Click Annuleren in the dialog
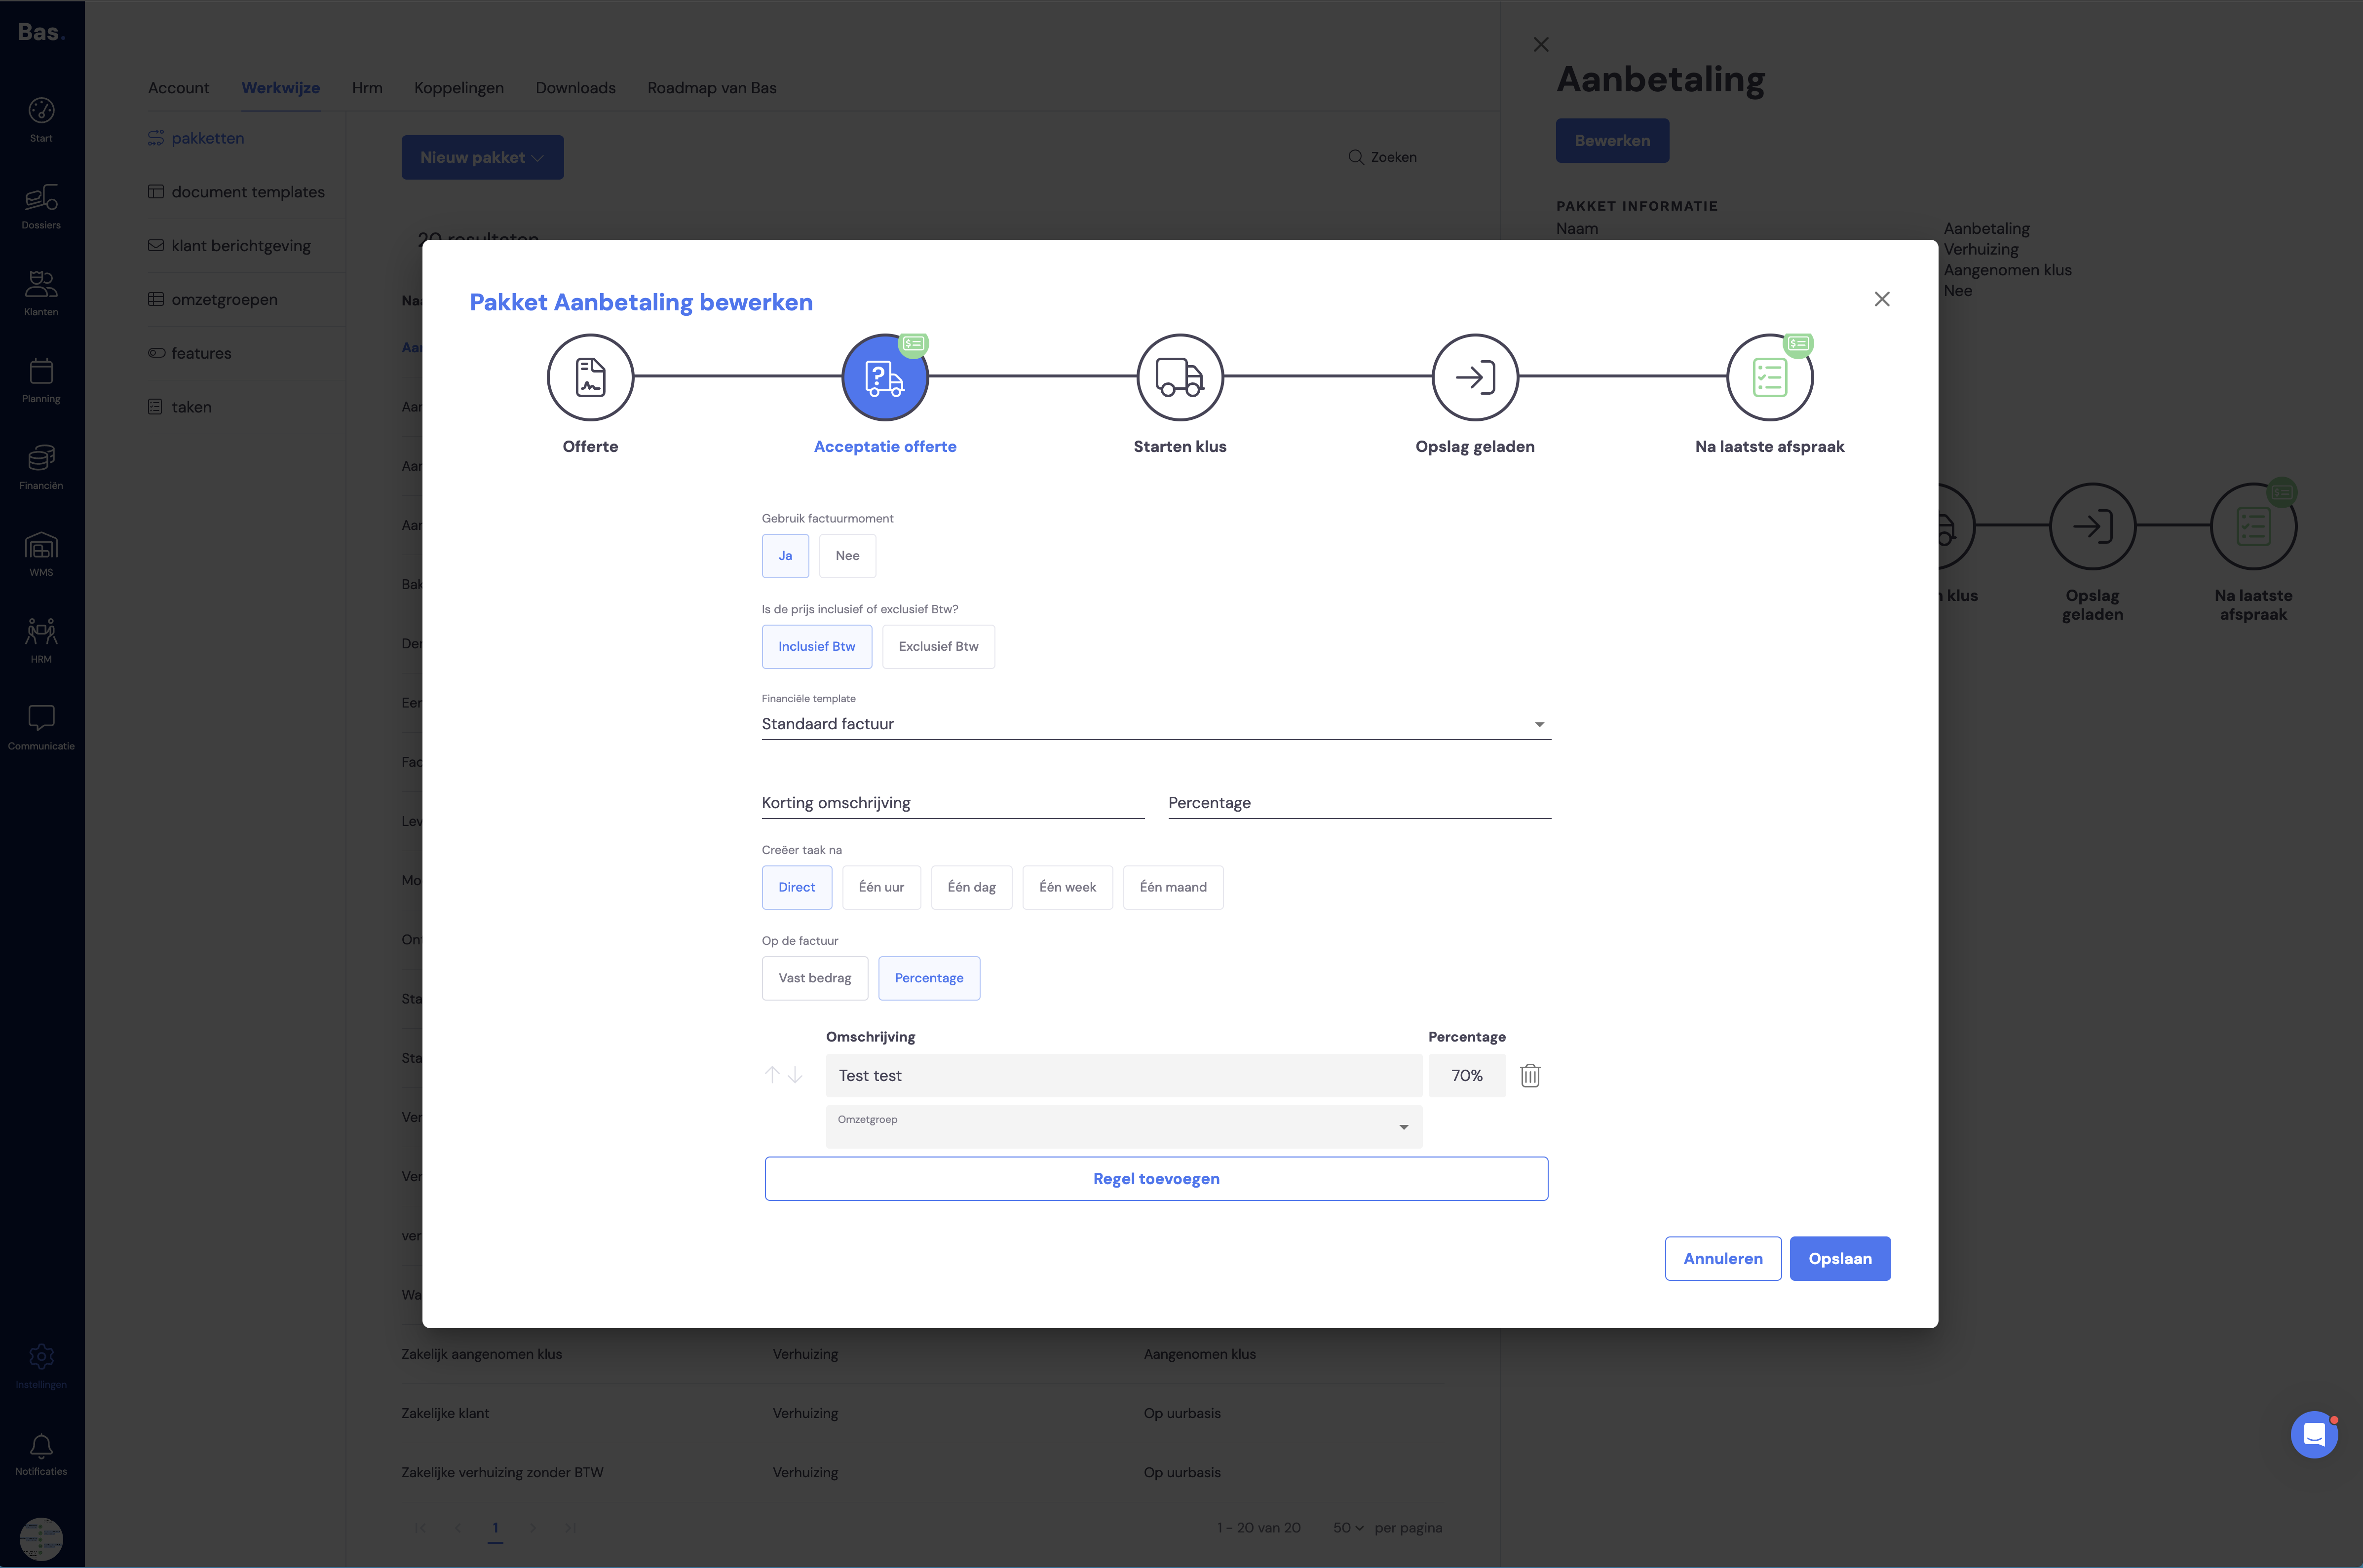 pos(1723,1259)
